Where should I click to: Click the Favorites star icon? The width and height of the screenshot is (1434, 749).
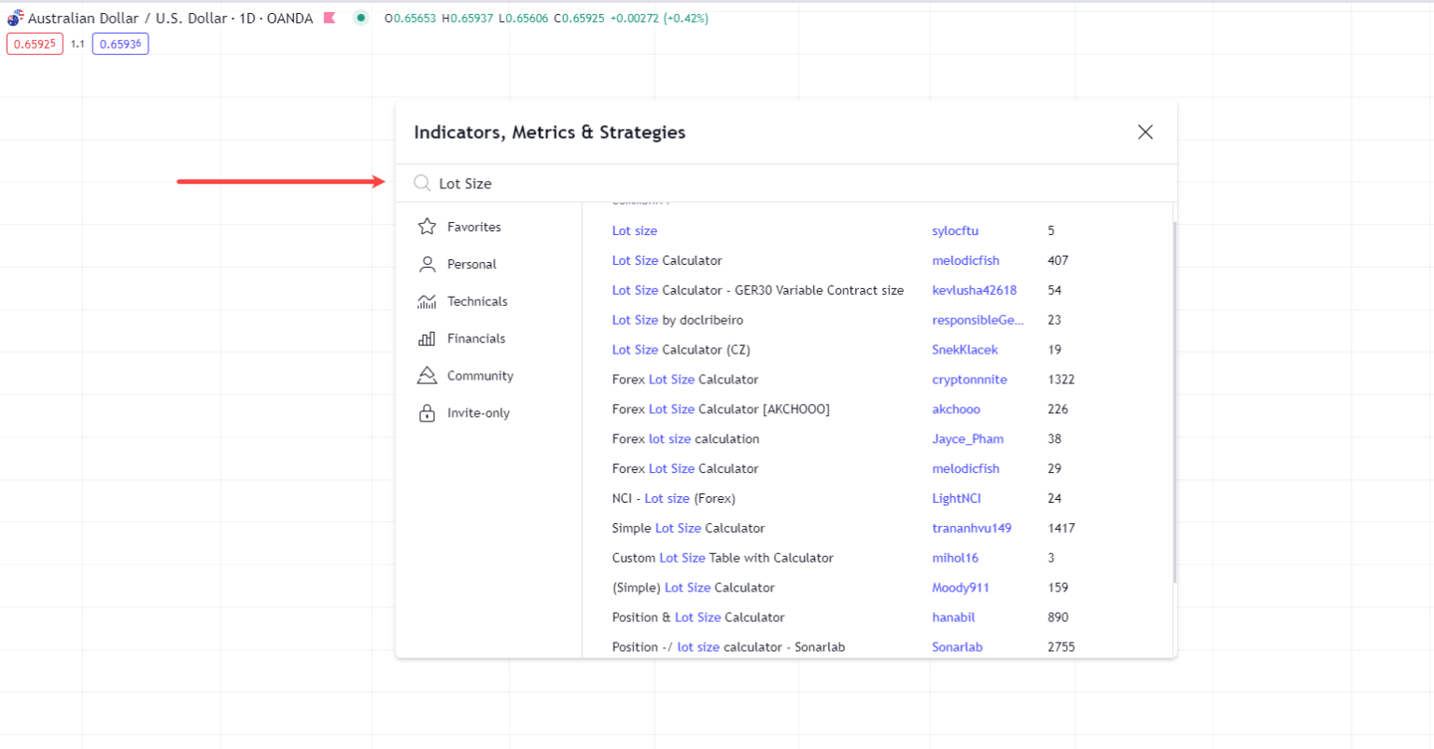point(427,227)
